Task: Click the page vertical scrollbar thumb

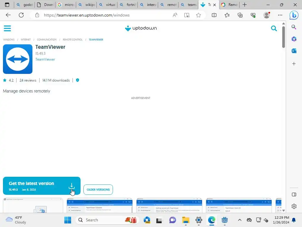Action: 283,37
